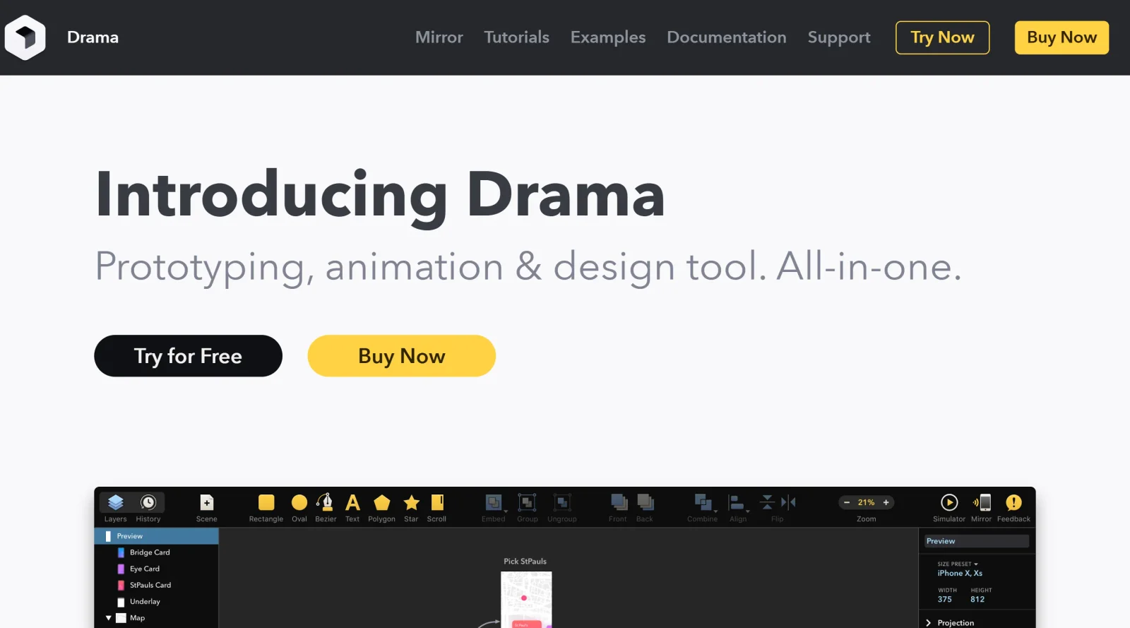The height and width of the screenshot is (628, 1130).
Task: Select the Star tool
Action: pyautogui.click(x=412, y=502)
